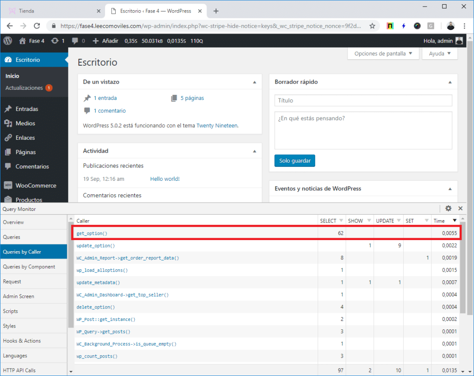474x376 pixels.
Task: Open comments bubble icon in admin bar
Action: pyautogui.click(x=75, y=41)
